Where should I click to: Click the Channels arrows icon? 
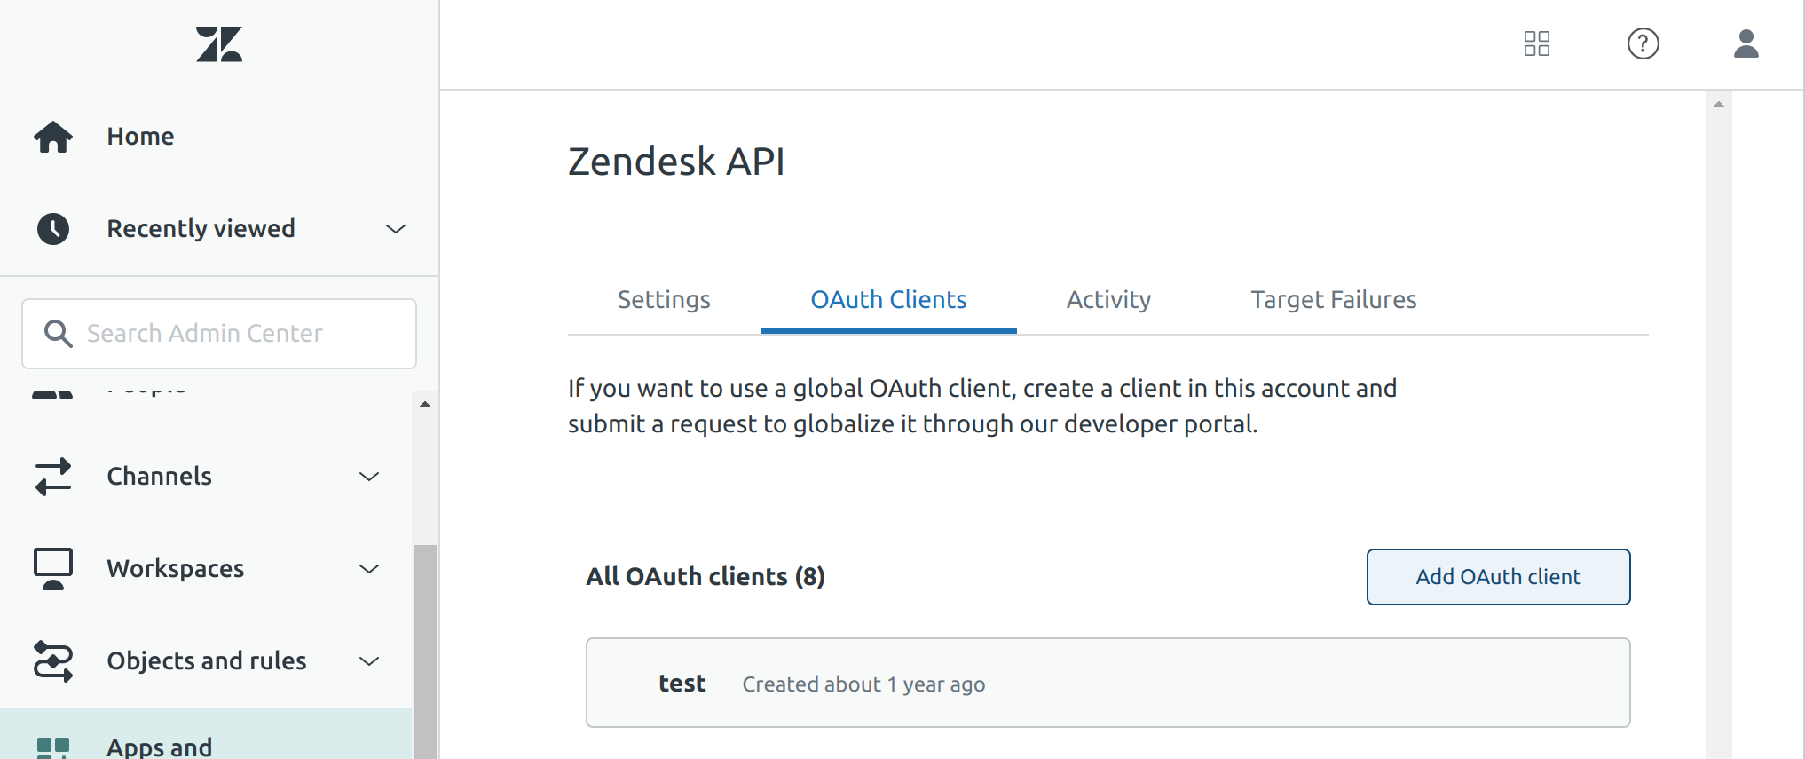[53, 477]
